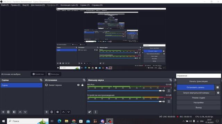This screenshot has width=222, height=124.
Task: Mute Устройство воспроизведения speaker icon
Action: (164, 101)
